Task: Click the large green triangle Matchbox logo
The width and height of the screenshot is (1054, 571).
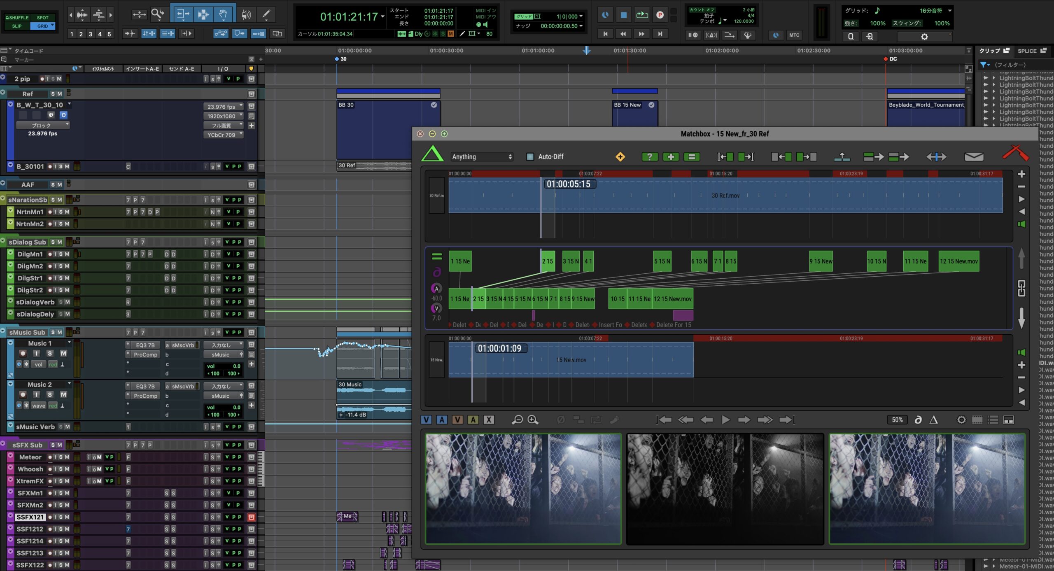Action: 432,154
